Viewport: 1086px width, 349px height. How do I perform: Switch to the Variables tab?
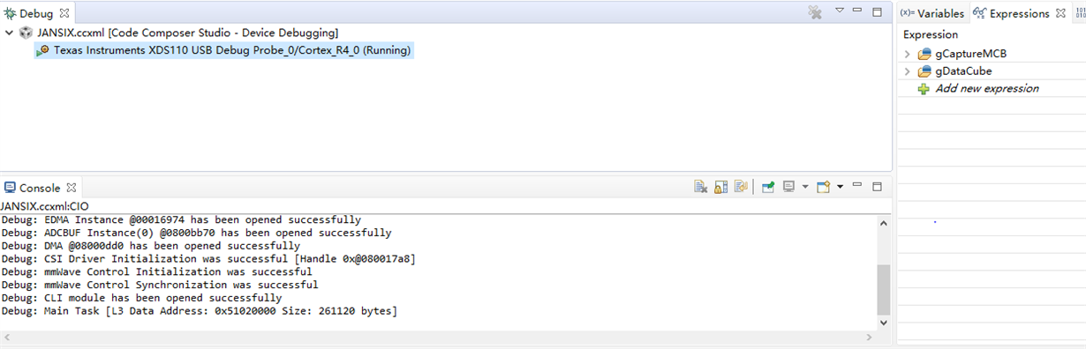pyautogui.click(x=932, y=13)
